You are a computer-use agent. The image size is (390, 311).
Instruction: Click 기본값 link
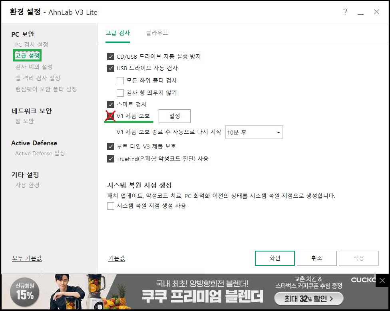click(117, 258)
